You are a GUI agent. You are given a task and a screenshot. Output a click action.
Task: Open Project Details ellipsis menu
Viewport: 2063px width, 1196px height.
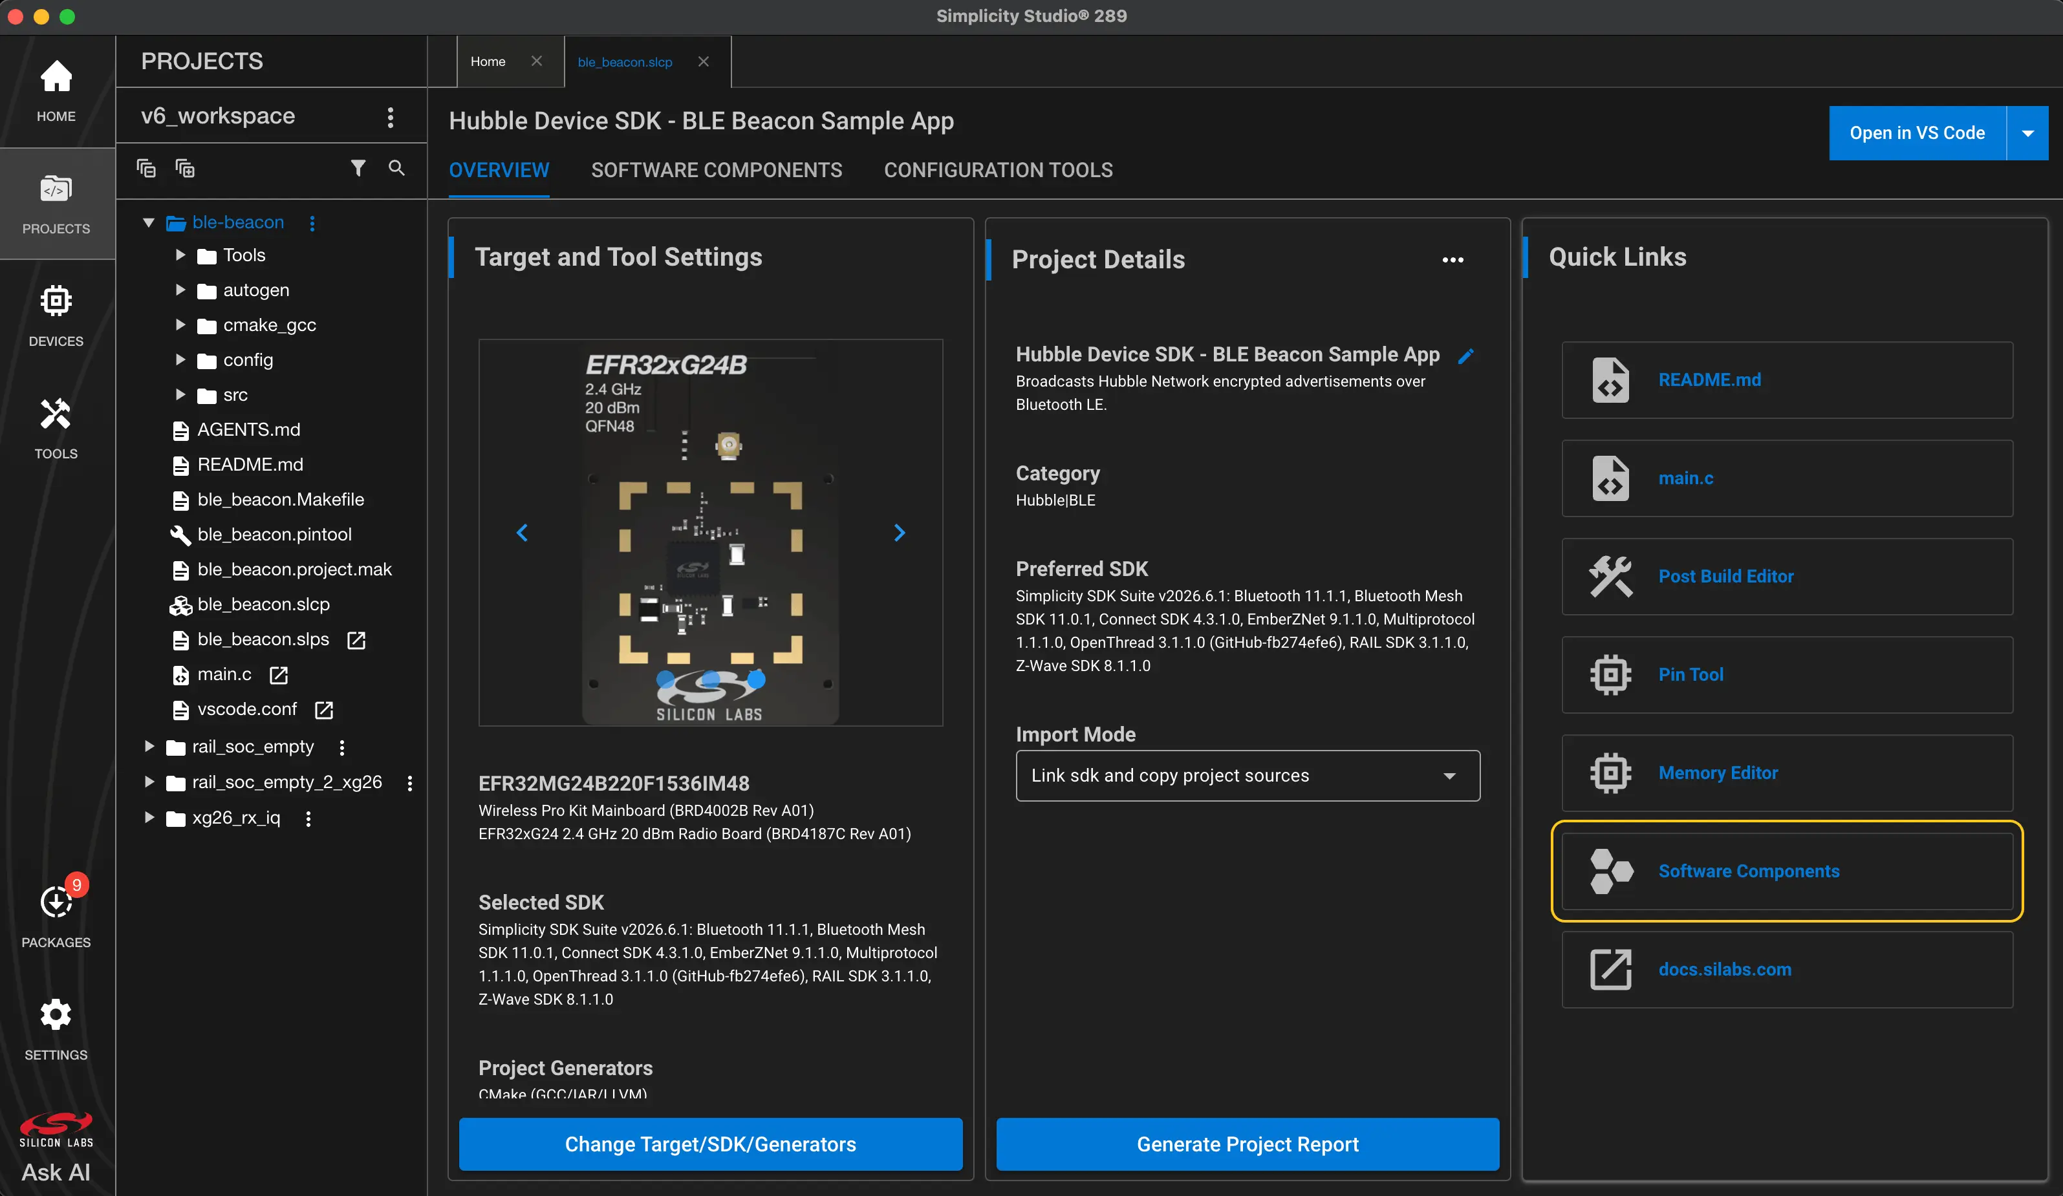click(1453, 259)
